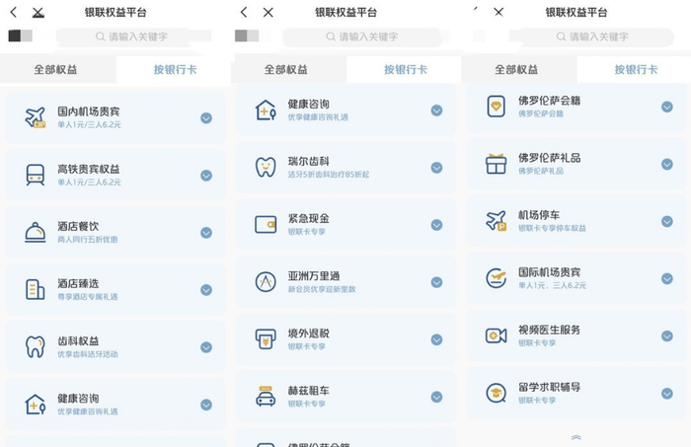Image resolution: width=691 pixels, height=447 pixels.
Task: Select 按银行卡 tab in right screen
Action: coord(634,69)
